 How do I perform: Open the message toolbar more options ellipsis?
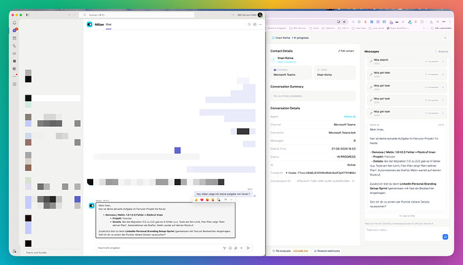pos(232,200)
